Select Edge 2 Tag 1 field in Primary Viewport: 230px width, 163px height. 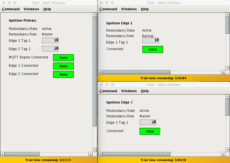point(50,49)
